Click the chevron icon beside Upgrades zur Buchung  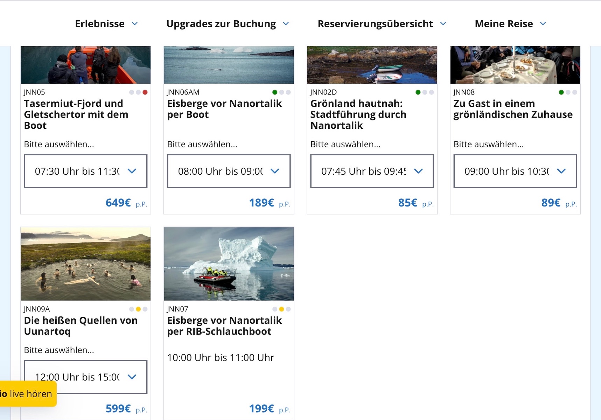(x=286, y=24)
